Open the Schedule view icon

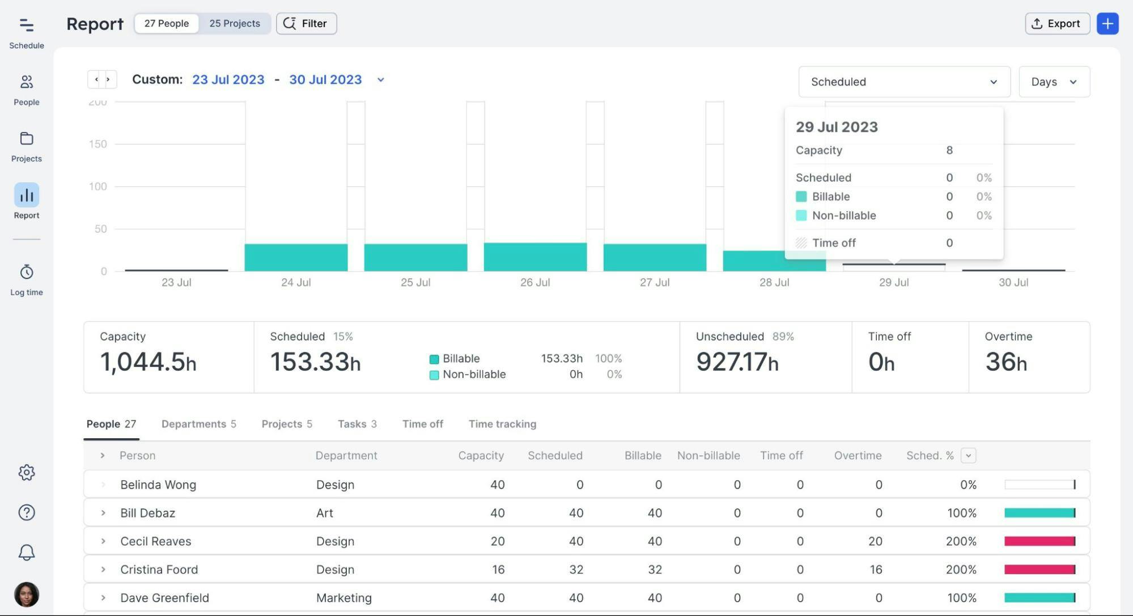tap(26, 25)
